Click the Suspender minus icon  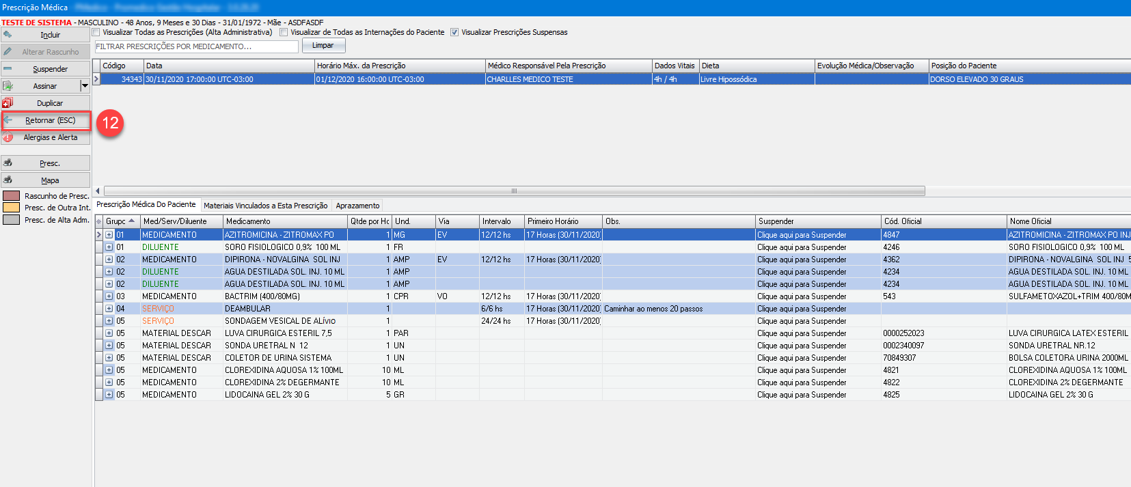(x=8, y=69)
